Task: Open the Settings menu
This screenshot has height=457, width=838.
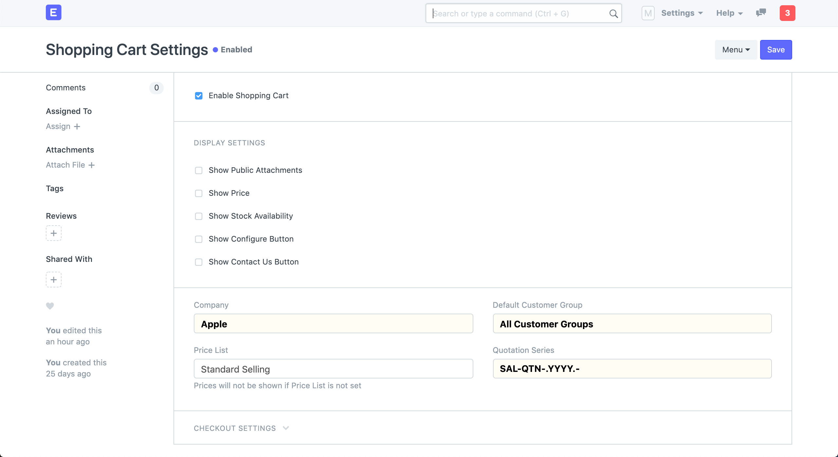Action: pos(682,13)
